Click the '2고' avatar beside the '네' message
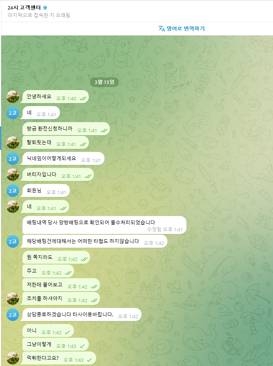Image resolution: width=273 pixels, height=366 pixels. click(13, 113)
